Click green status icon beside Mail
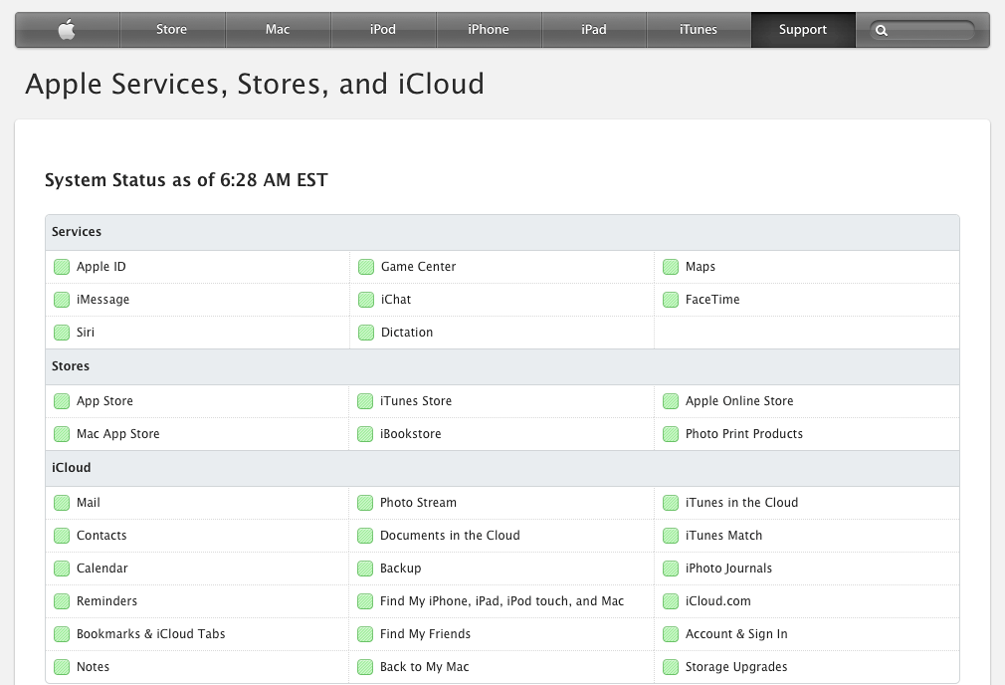Screen dimensions: 1005x685 [62, 503]
